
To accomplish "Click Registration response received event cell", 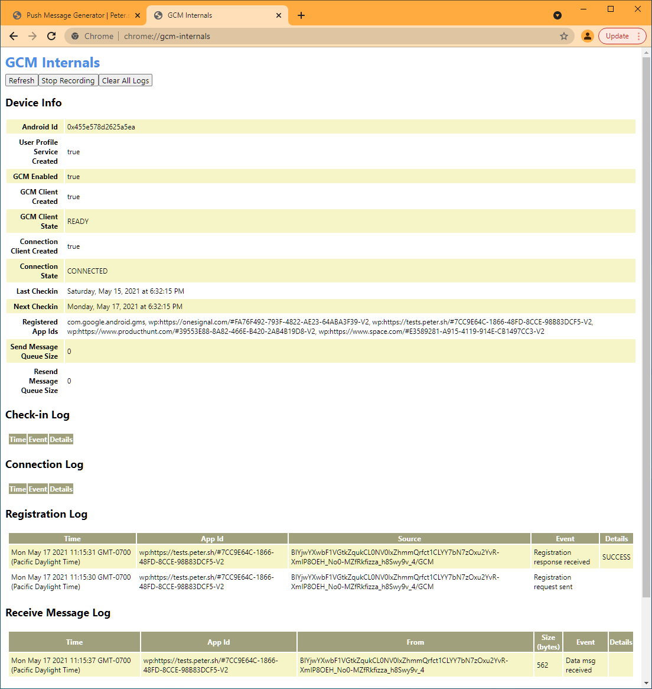I will tap(565, 557).
